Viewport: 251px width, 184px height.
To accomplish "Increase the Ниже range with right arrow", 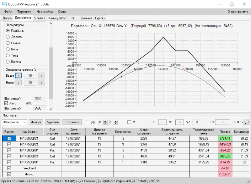I will 41,83.
